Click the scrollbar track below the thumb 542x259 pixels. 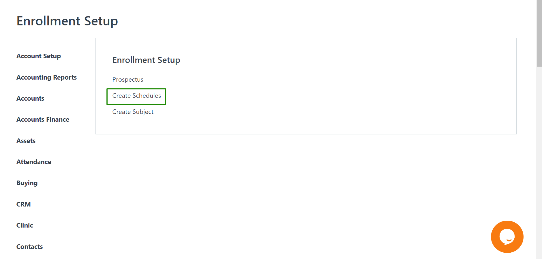point(539,162)
